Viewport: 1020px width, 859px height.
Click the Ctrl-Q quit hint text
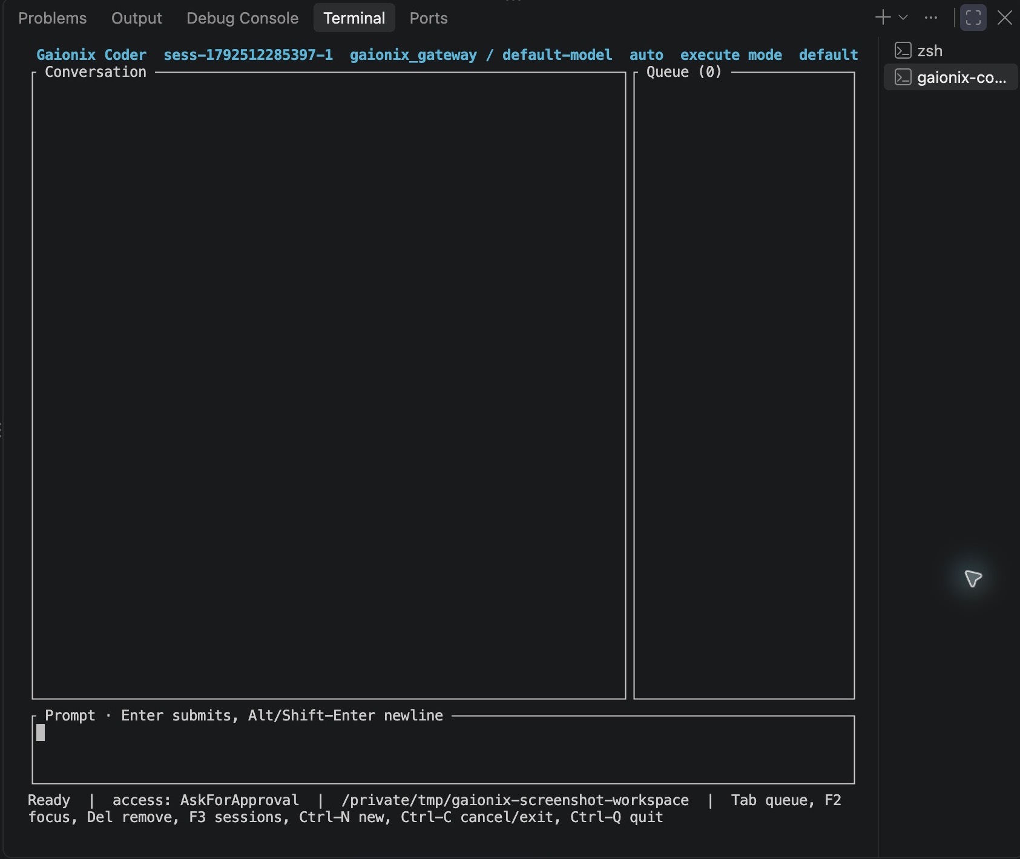pyautogui.click(x=617, y=817)
